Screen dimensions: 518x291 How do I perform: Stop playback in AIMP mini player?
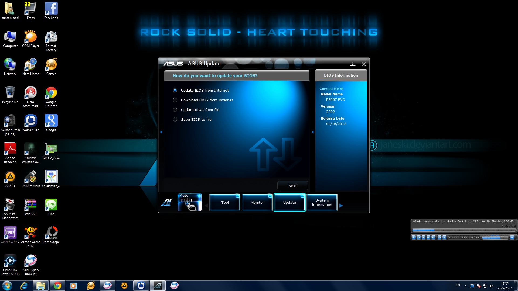(424, 237)
